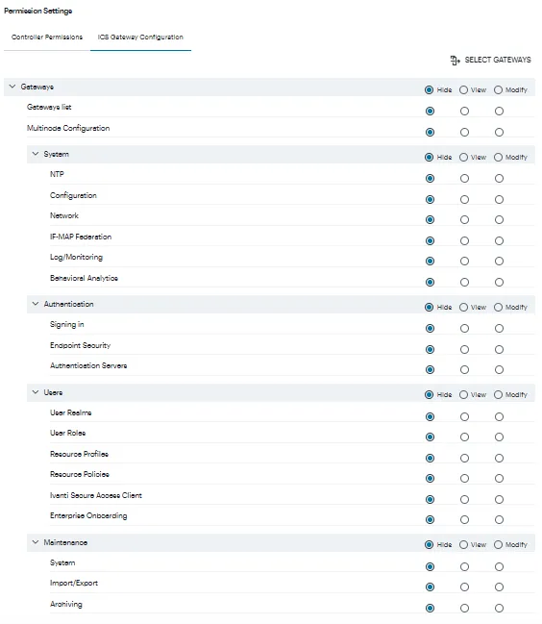Set Configuration row to View
The width and height of the screenshot is (542, 624).
464,199
